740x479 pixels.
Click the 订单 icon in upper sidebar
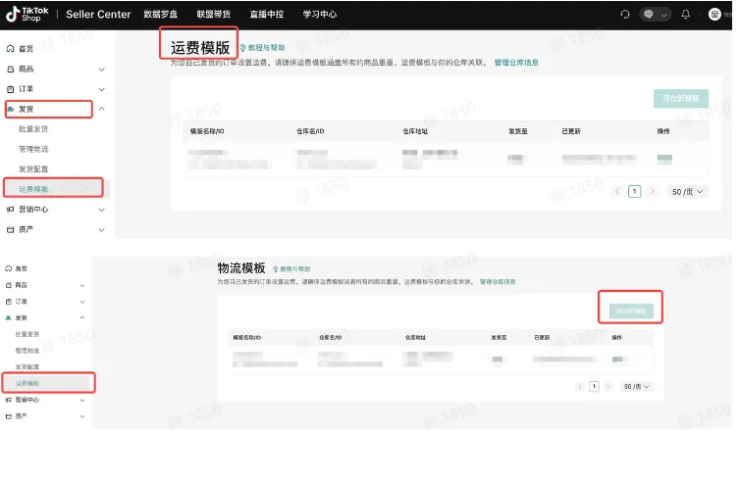coord(10,89)
